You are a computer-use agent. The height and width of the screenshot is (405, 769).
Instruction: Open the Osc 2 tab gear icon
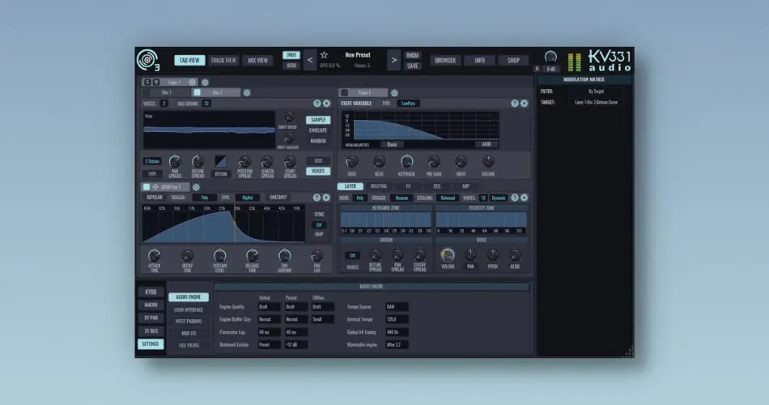point(247,92)
